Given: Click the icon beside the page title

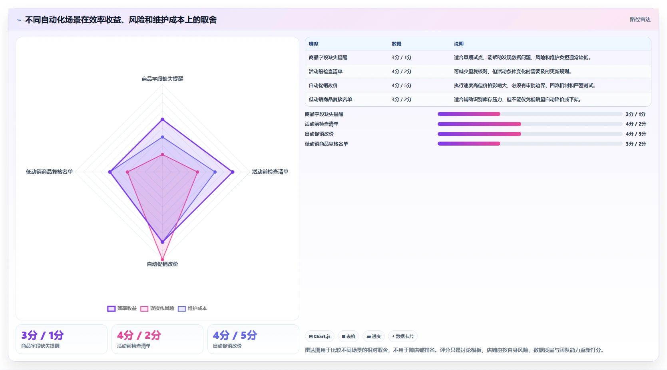Looking at the screenshot, I should pos(19,20).
